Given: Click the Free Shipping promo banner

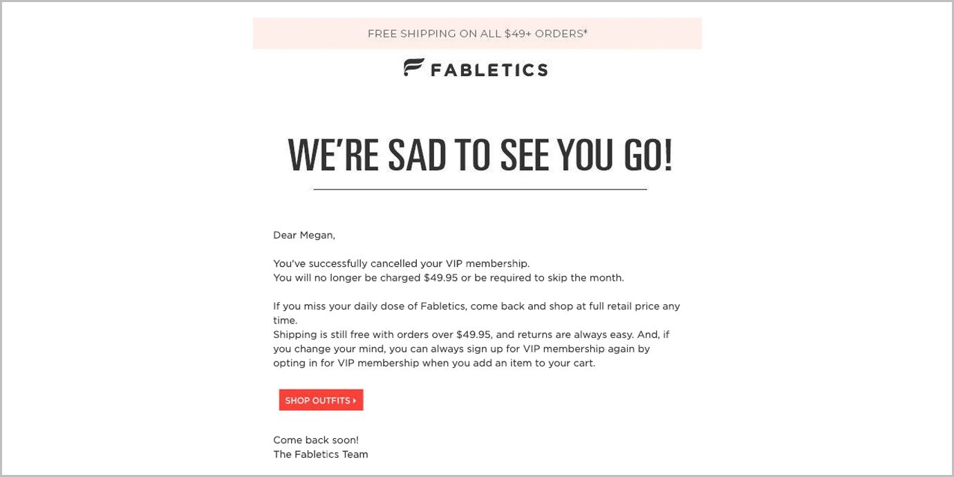Looking at the screenshot, I should pos(477,33).
